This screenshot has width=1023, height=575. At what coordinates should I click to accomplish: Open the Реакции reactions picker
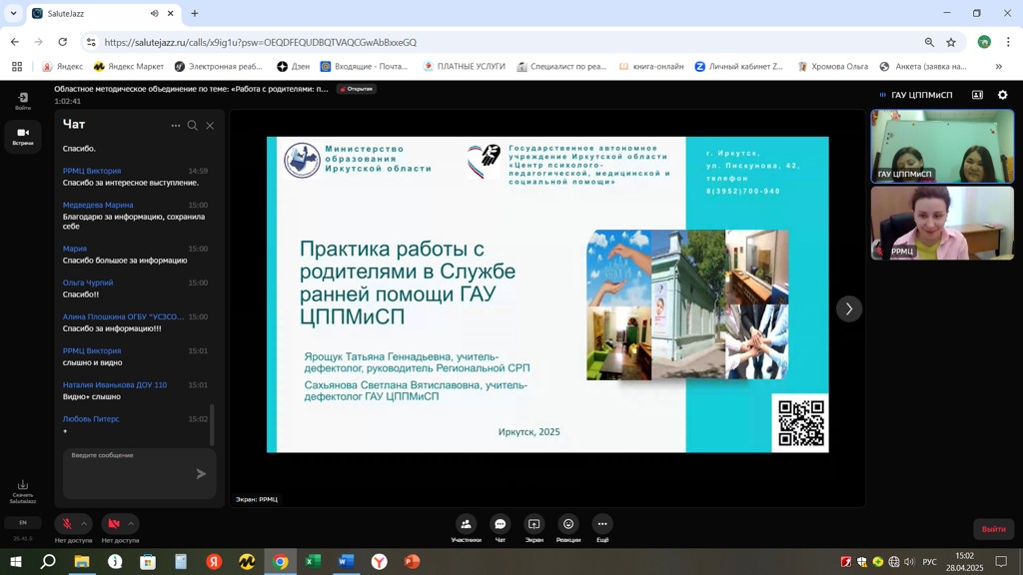(x=568, y=524)
